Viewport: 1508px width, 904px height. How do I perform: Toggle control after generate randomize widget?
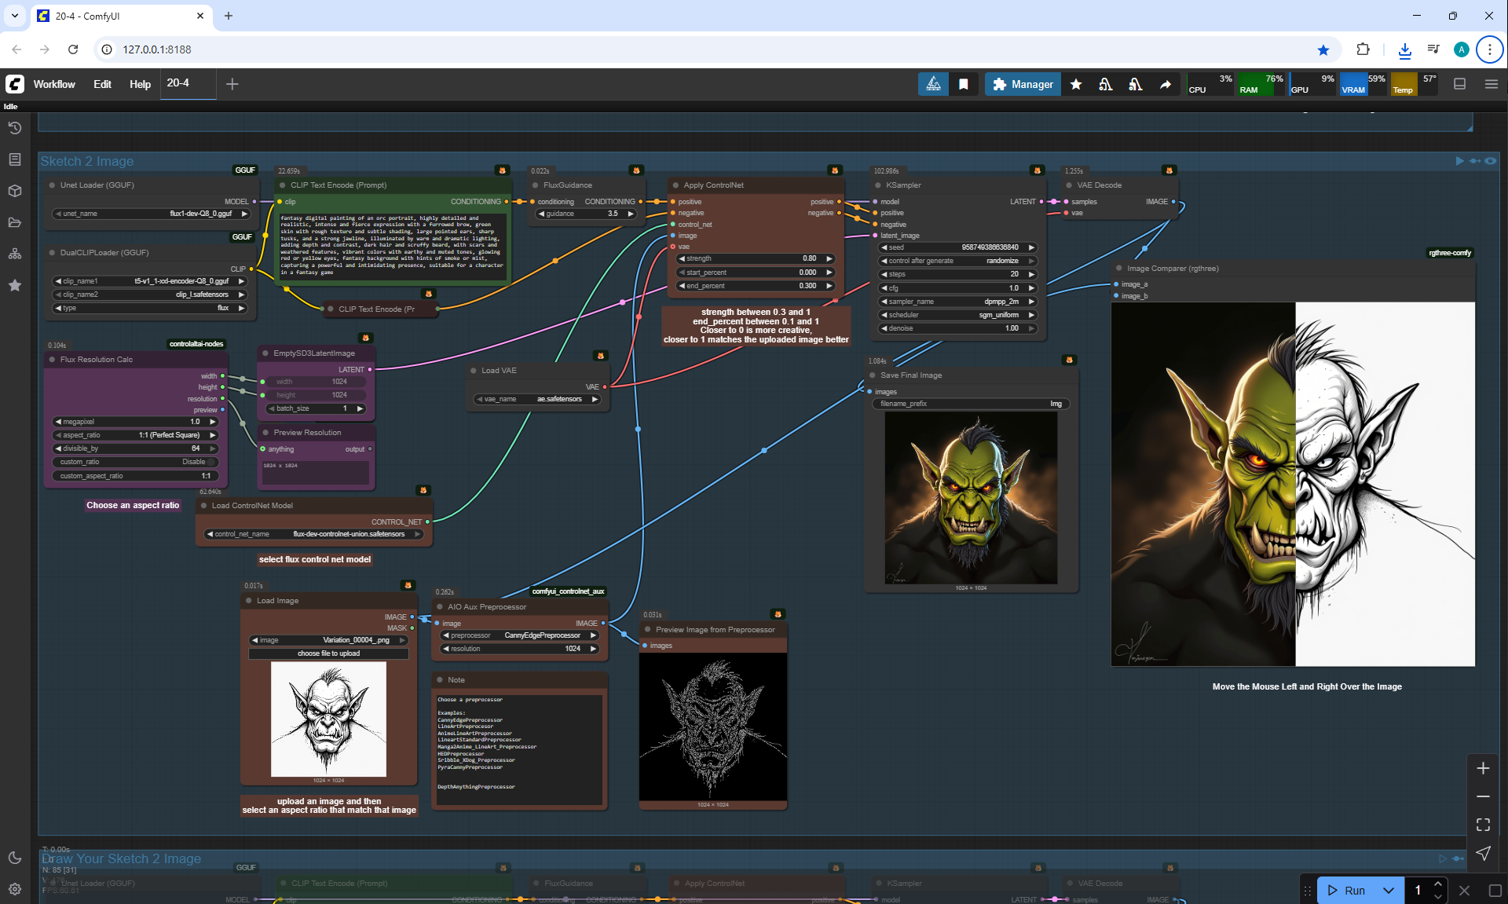coord(957,261)
